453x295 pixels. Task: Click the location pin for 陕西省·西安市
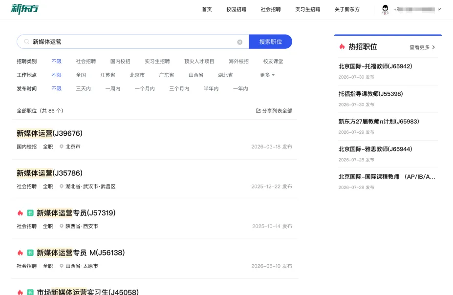click(x=61, y=226)
